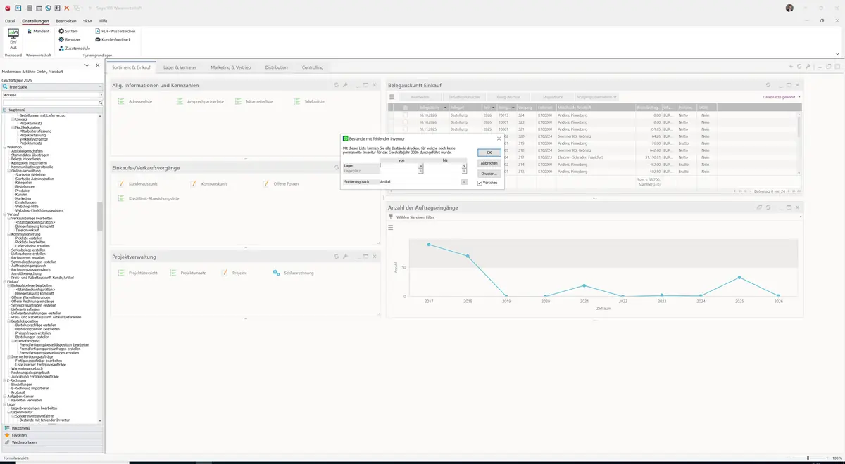Click the Kundenfeedback speech bubble icon
The width and height of the screenshot is (845, 464).
(x=98, y=39)
